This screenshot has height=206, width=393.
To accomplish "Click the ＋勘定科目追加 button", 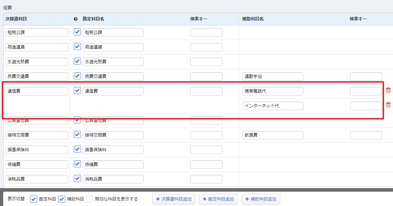I will (218, 199).
